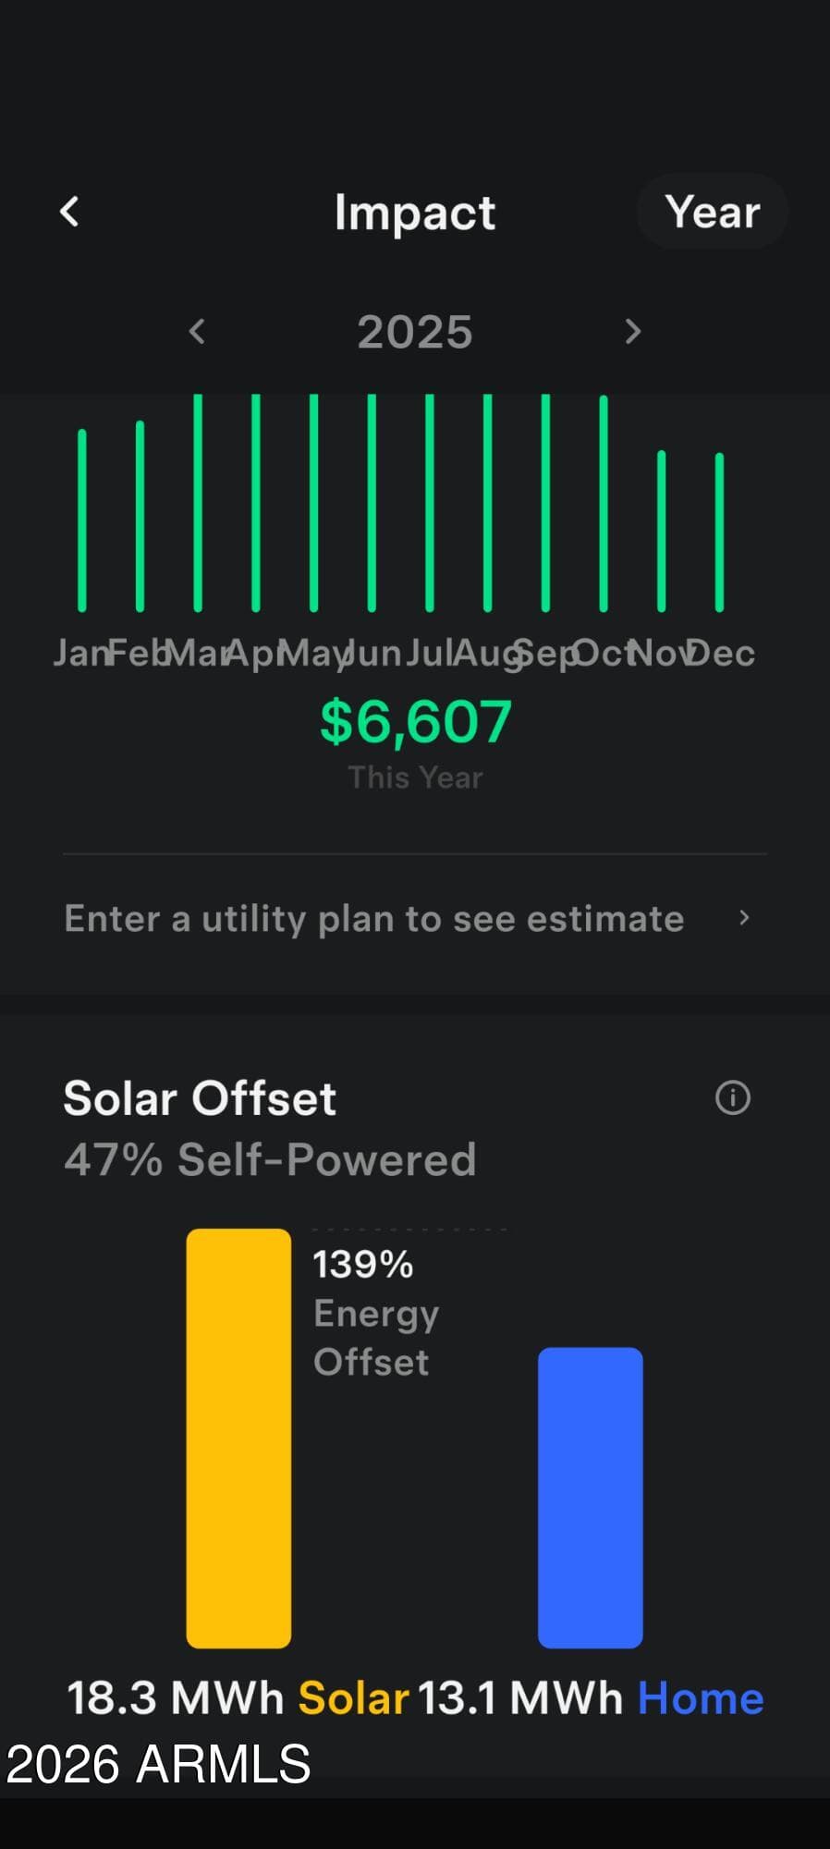Tap the yellow Solar energy bar
The width and height of the screenshot is (830, 1849).
pos(238,1439)
